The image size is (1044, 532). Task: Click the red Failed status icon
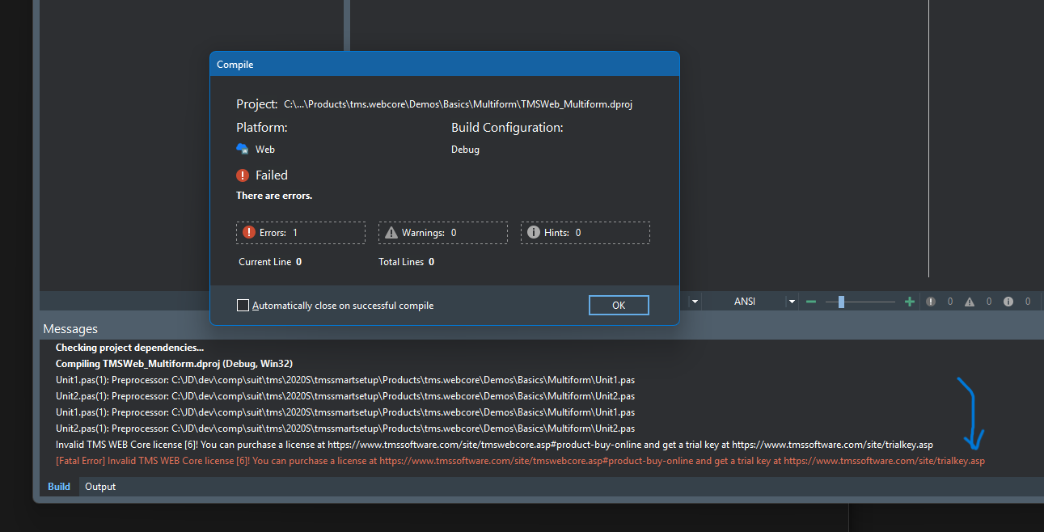click(x=243, y=175)
